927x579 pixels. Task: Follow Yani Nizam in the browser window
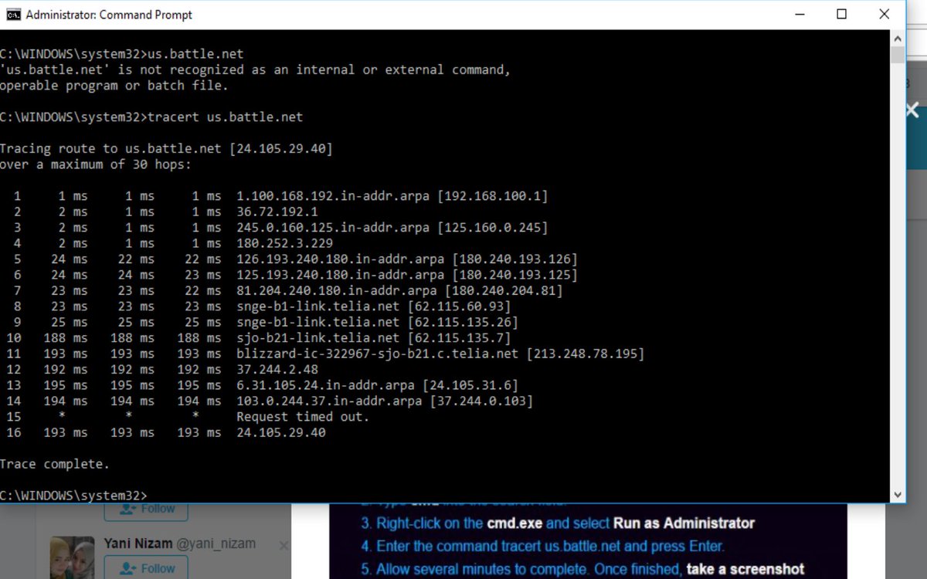tap(145, 568)
